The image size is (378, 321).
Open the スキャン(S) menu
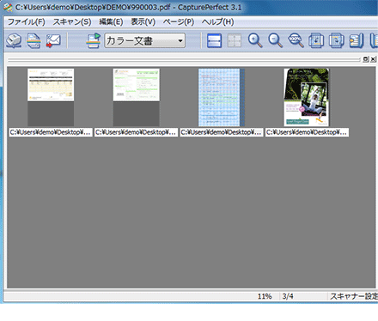pyautogui.click(x=72, y=21)
